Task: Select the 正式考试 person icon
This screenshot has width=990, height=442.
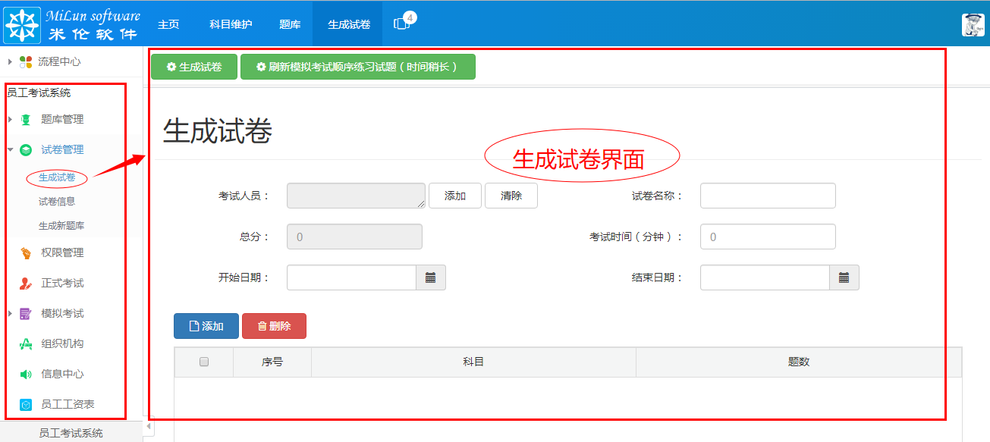Action: pos(25,283)
